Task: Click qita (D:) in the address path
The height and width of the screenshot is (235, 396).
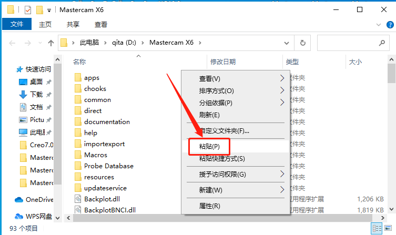Action: (x=124, y=43)
